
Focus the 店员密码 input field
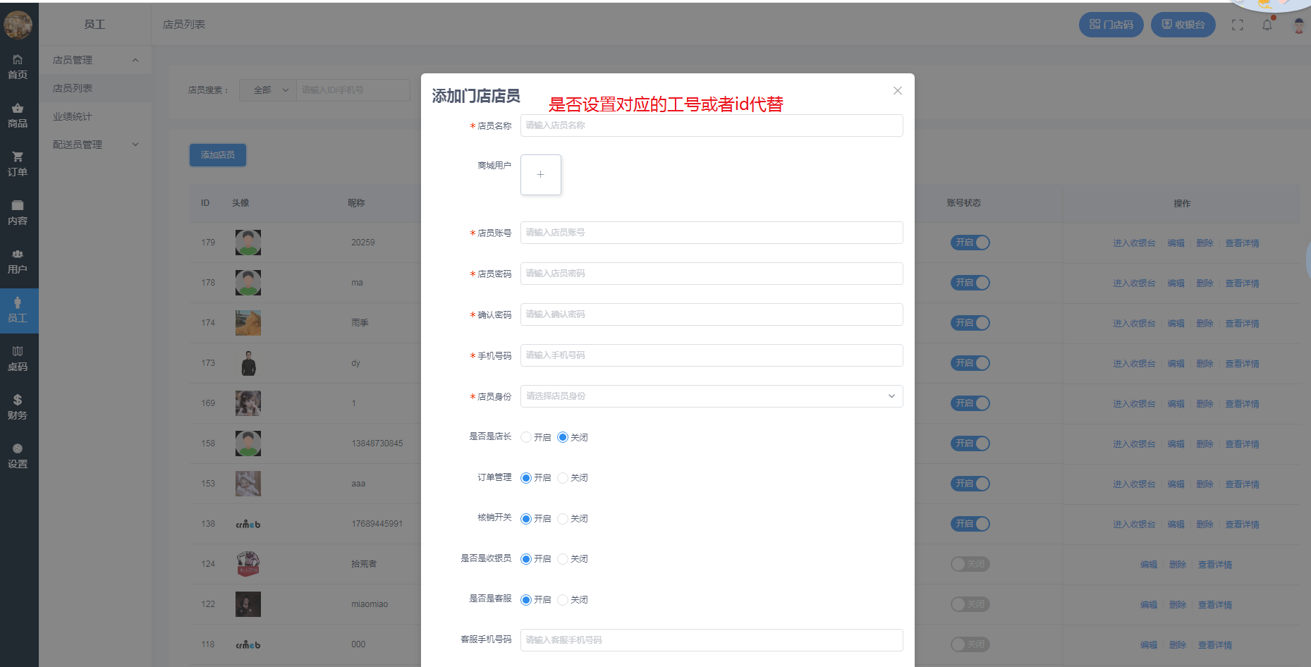point(712,274)
